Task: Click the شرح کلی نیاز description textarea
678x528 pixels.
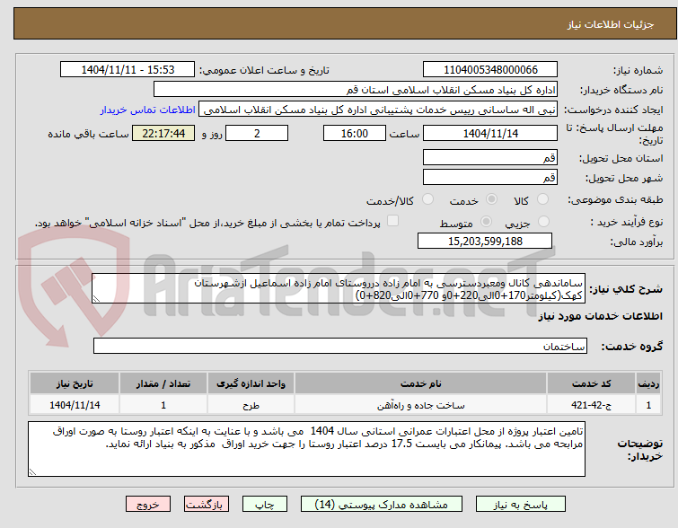Action: [339, 288]
